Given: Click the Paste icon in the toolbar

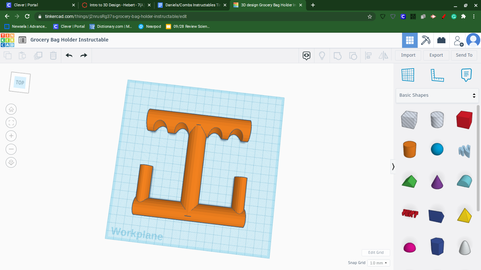Looking at the screenshot, I should pos(22,55).
